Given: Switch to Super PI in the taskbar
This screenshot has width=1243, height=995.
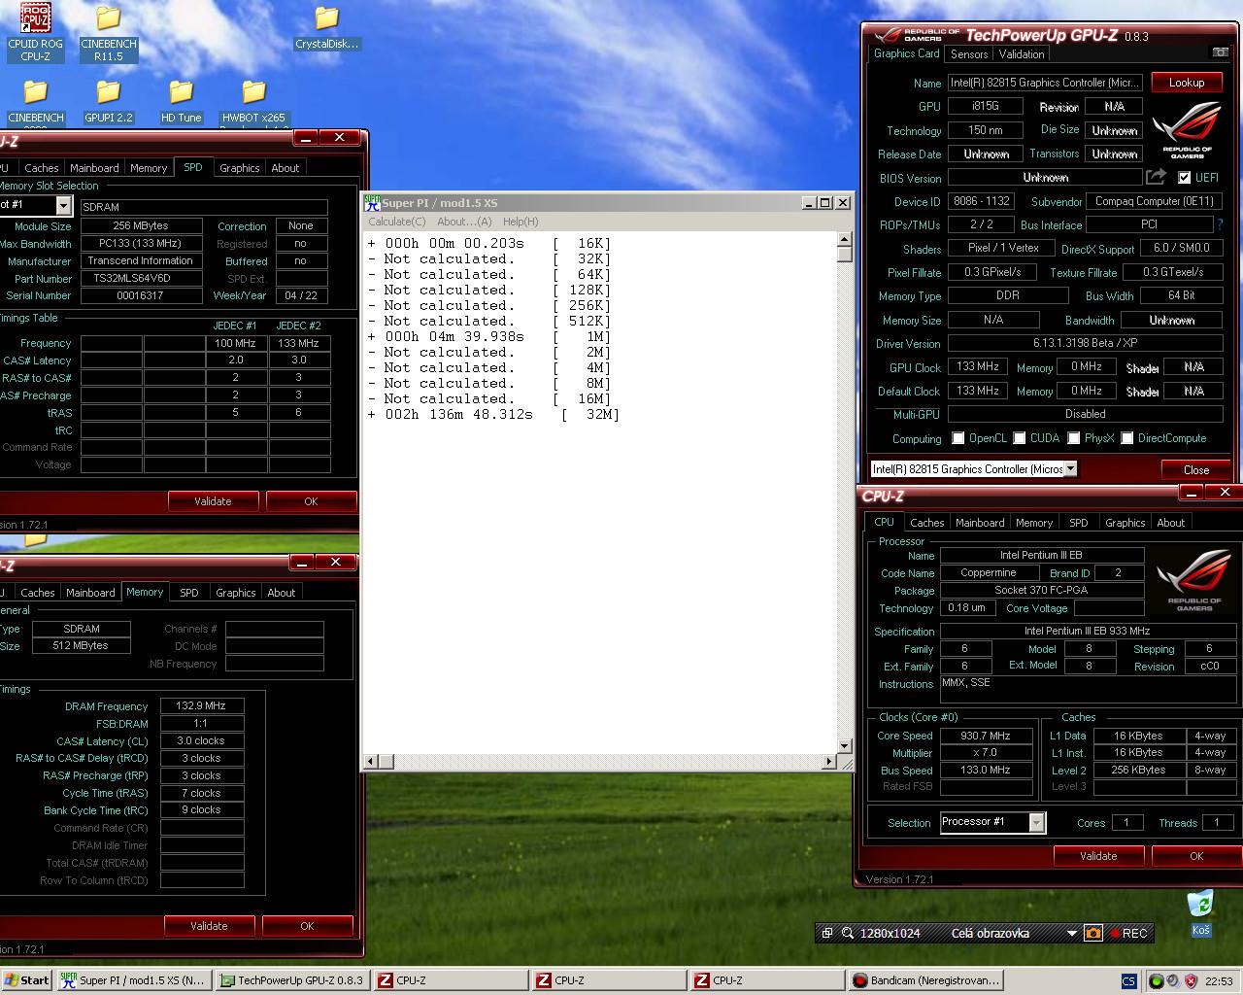Looking at the screenshot, I should [133, 980].
